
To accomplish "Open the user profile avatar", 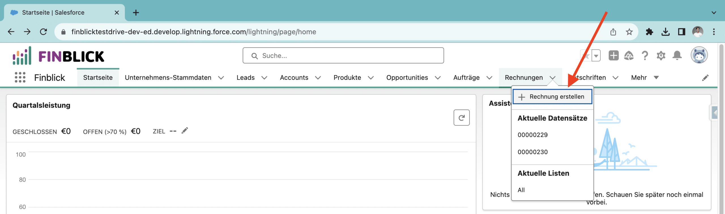I will [699, 55].
